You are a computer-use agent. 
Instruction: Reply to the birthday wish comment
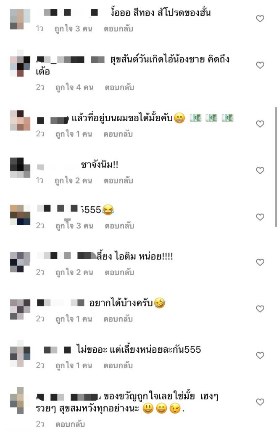119,88
